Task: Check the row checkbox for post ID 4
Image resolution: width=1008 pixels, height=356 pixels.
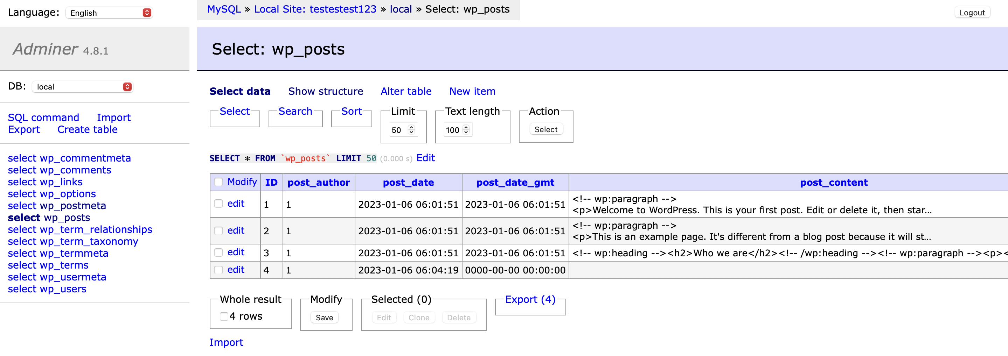Action: coord(219,269)
